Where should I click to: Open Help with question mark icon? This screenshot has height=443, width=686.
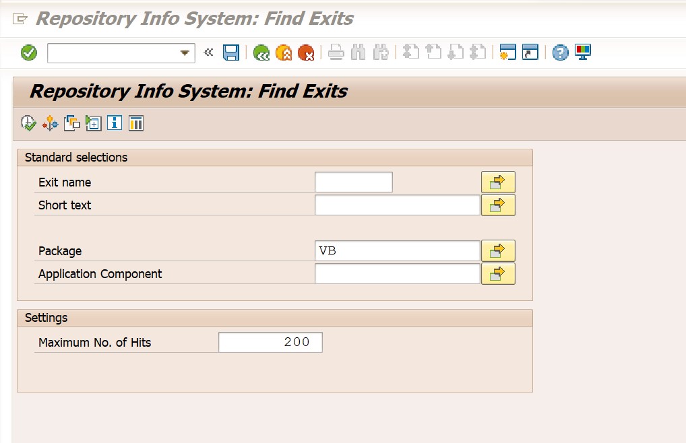pyautogui.click(x=560, y=53)
